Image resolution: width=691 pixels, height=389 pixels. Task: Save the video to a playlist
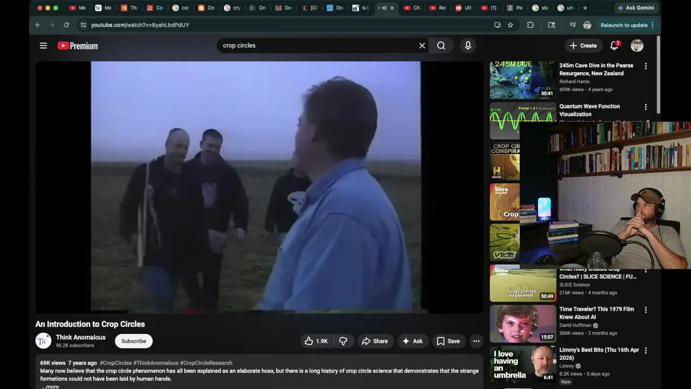tap(448, 341)
